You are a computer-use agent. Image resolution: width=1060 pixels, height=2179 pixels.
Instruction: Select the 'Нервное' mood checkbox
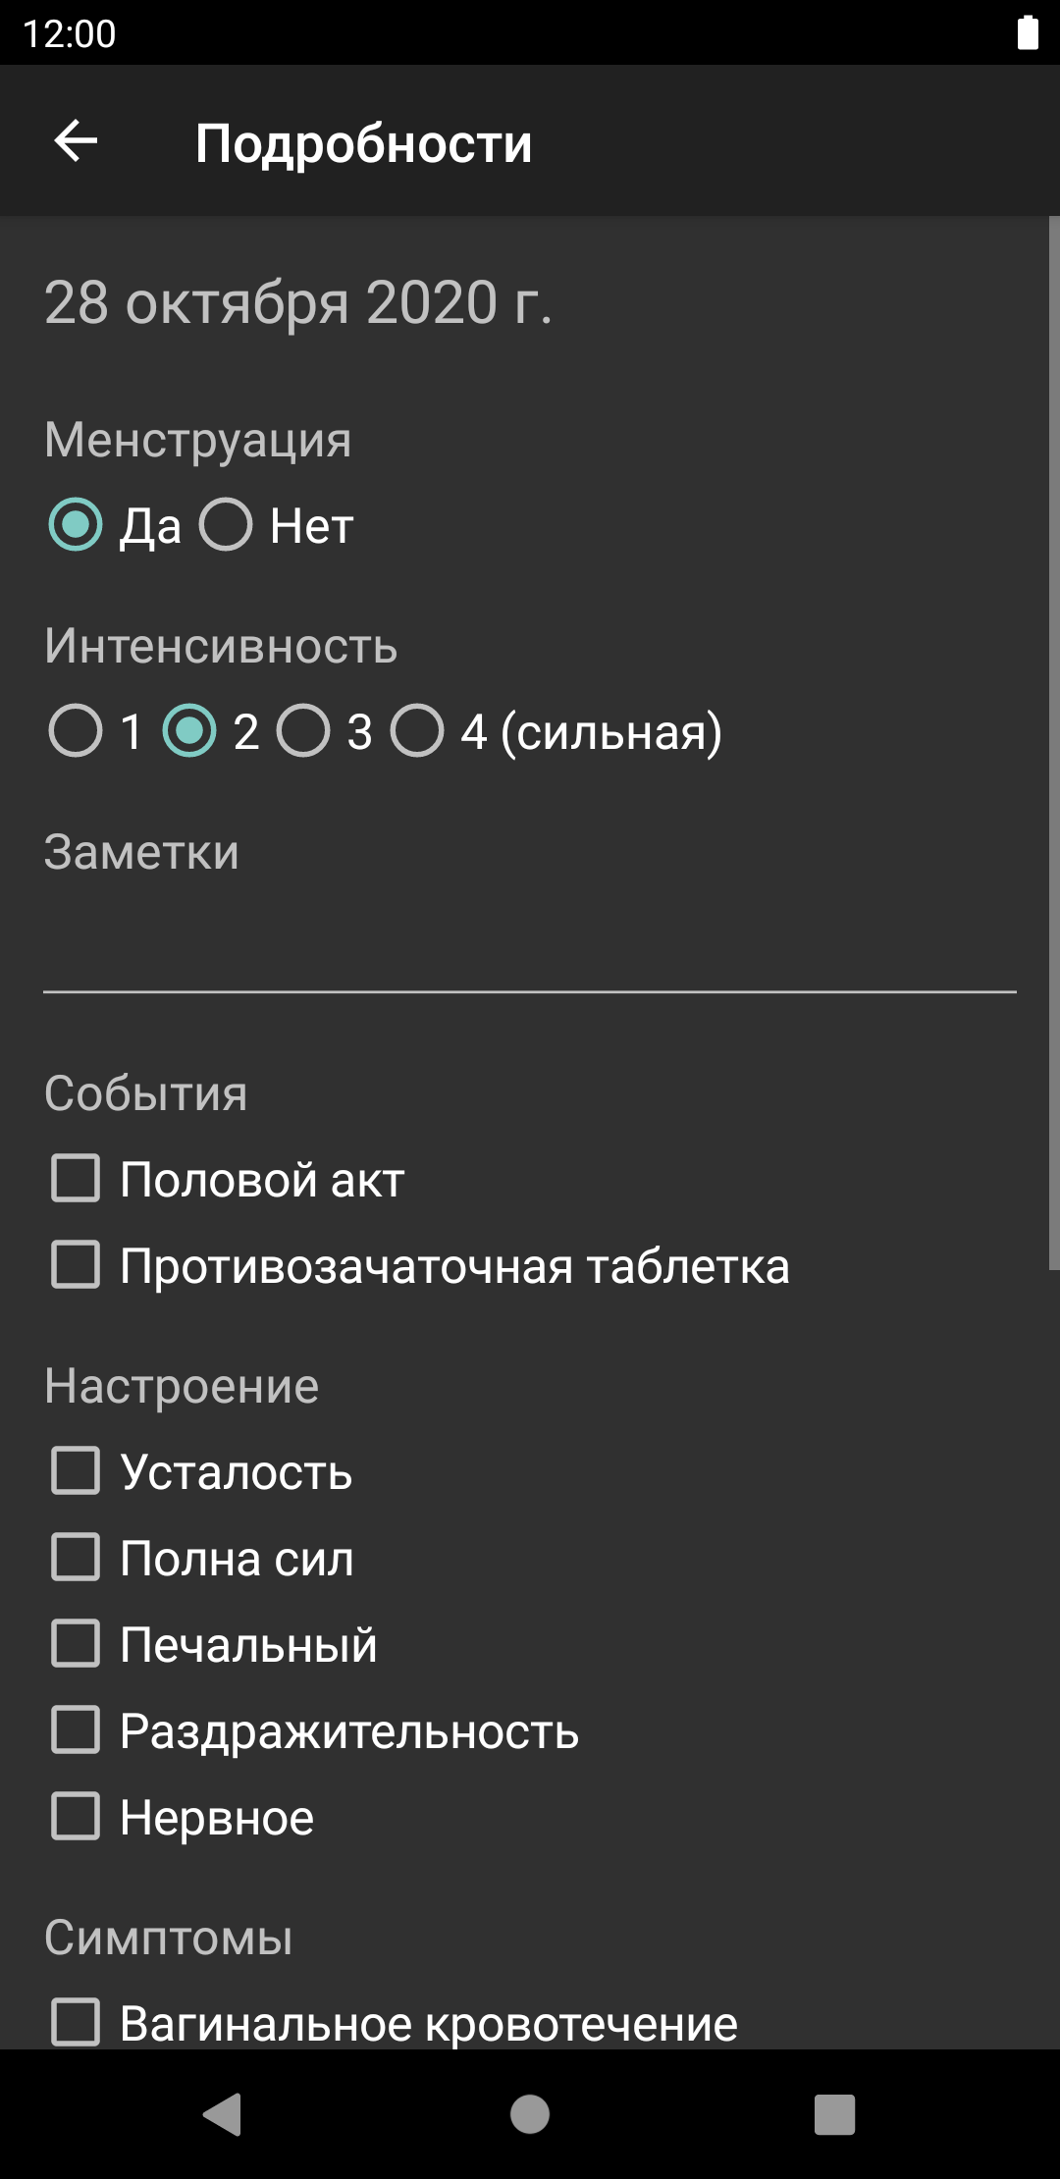[76, 1817]
